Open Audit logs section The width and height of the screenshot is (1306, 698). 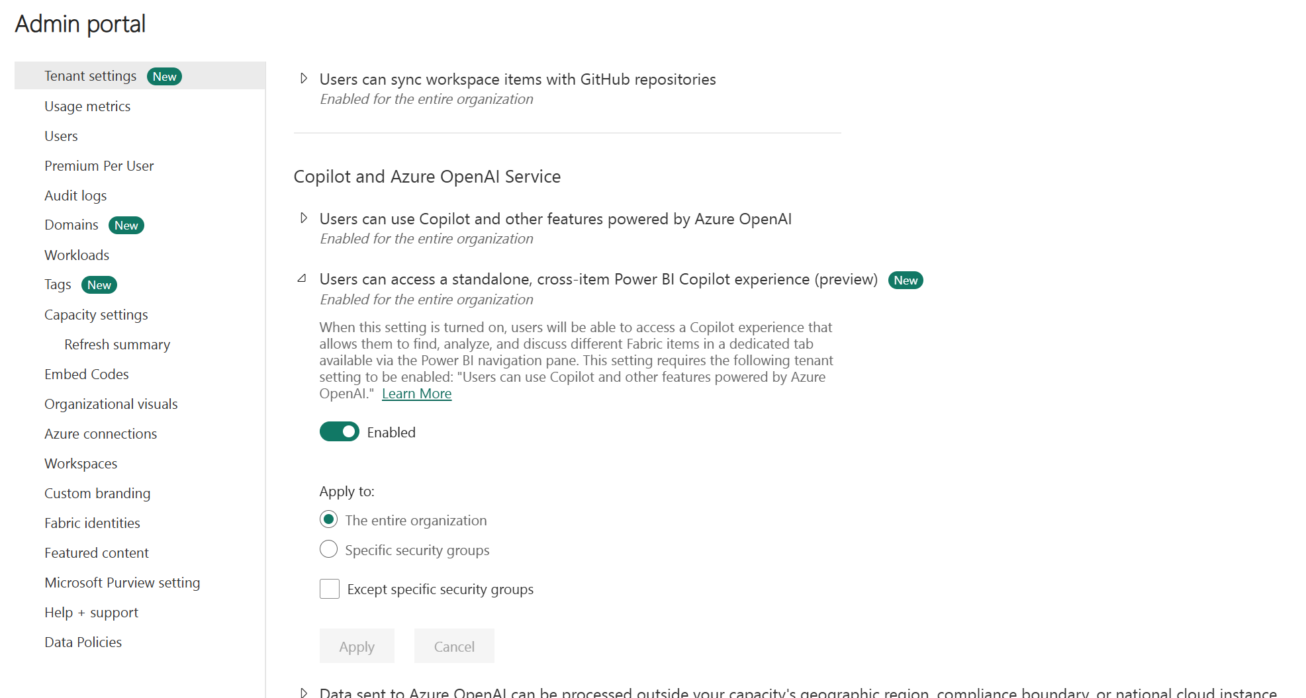point(75,196)
